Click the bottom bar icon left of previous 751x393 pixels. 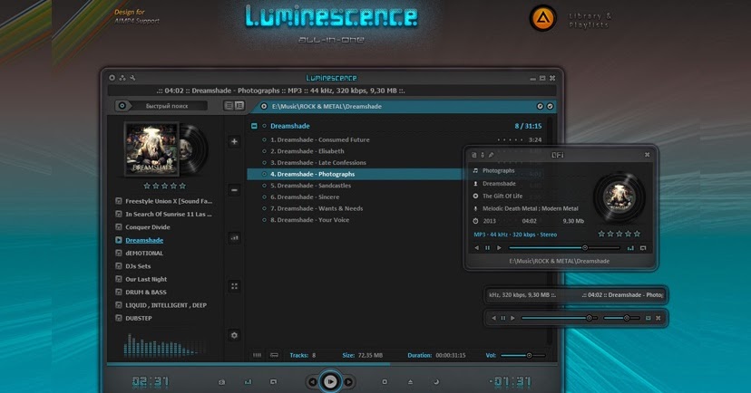[x=274, y=382]
